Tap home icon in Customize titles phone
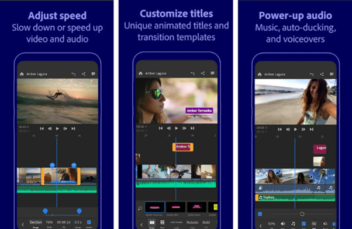The image size is (352, 229). tap(140, 73)
